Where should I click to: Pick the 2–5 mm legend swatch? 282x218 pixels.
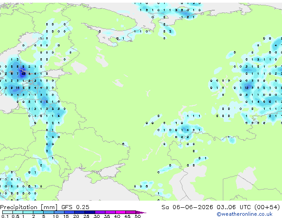(x=38, y=212)
